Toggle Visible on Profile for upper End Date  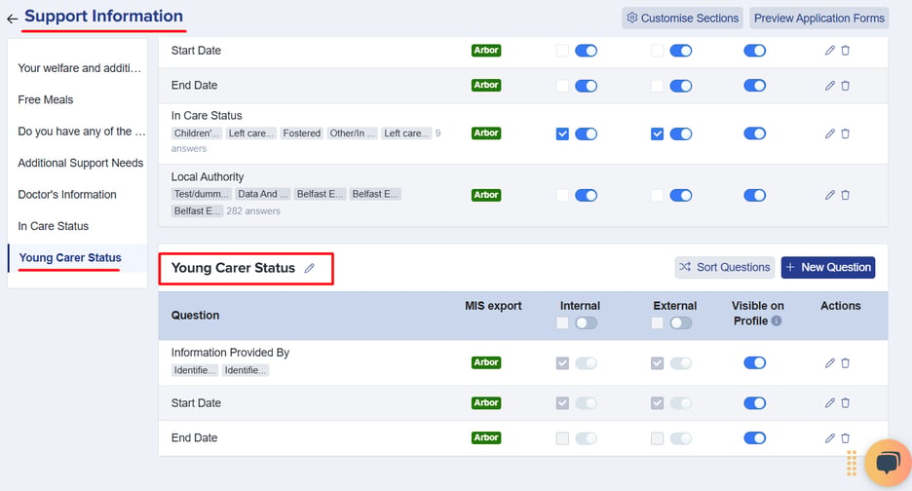(x=754, y=86)
